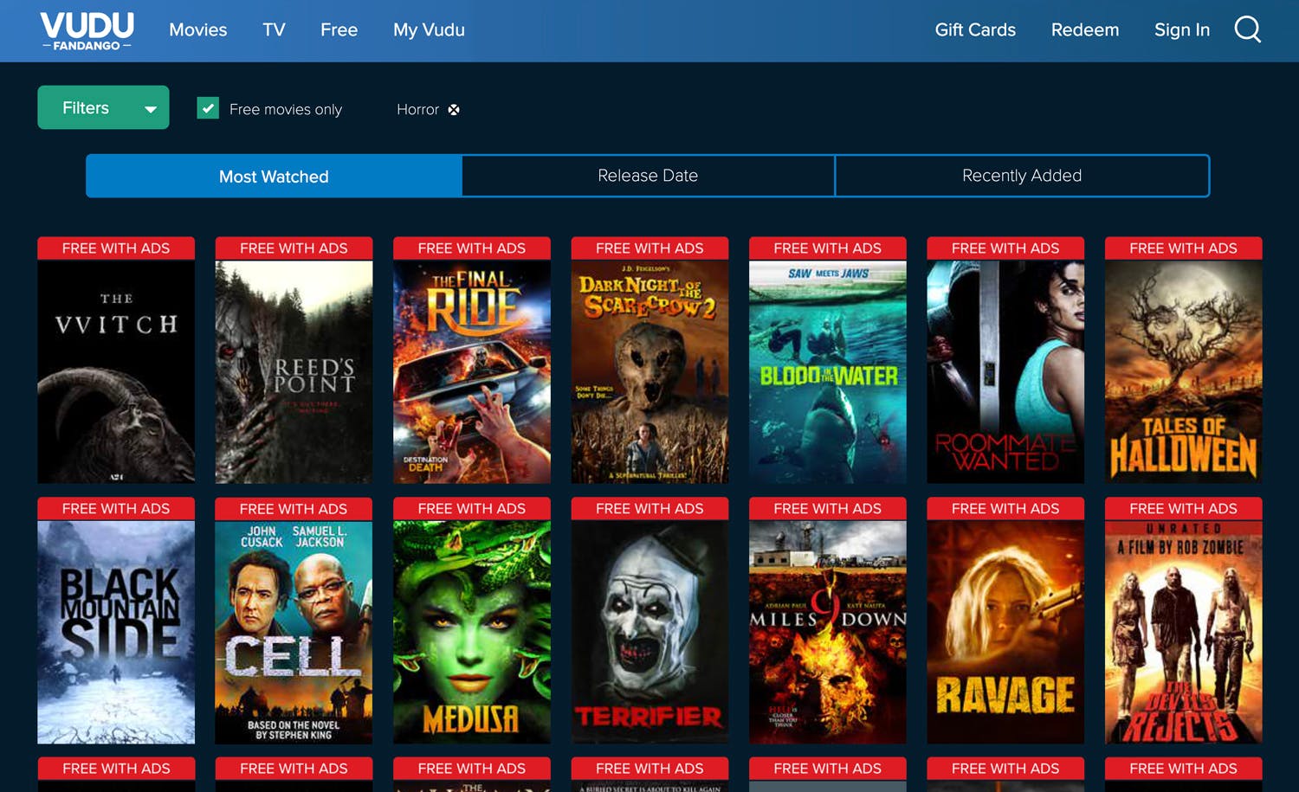This screenshot has height=792, width=1299.
Task: Open the Movies menu item
Action: tap(197, 30)
